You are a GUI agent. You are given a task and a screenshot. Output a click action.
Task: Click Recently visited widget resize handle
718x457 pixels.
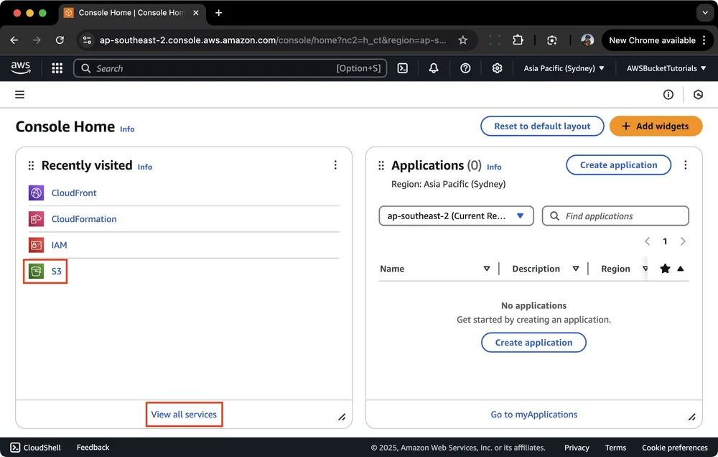click(x=342, y=417)
